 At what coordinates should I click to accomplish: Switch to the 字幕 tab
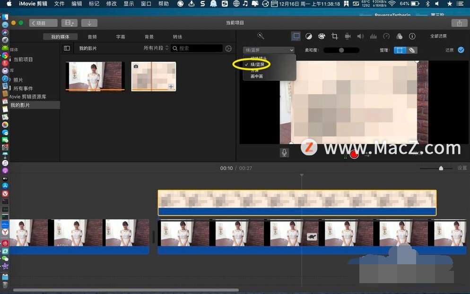121,37
